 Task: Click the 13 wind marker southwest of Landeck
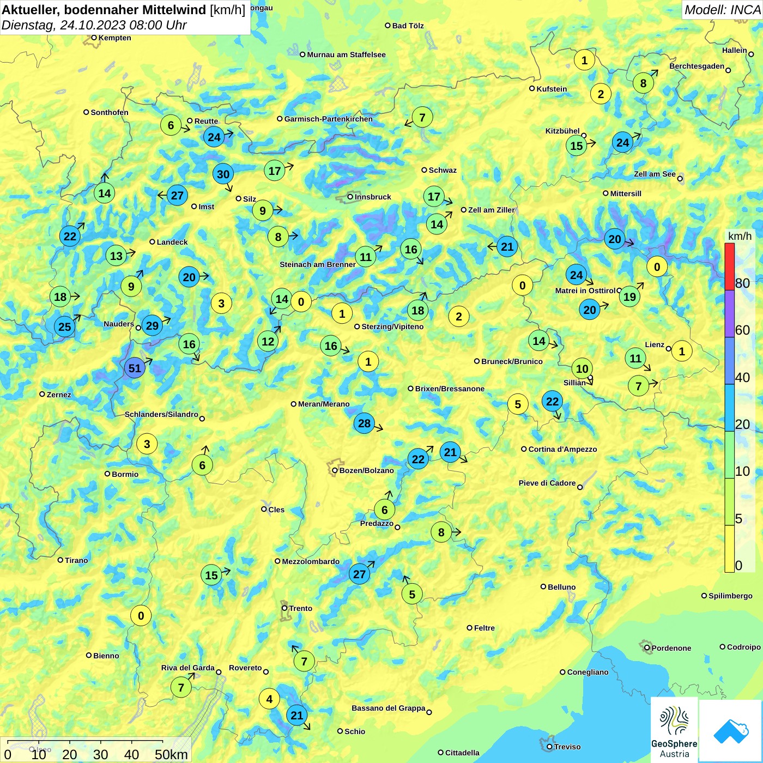coord(116,256)
